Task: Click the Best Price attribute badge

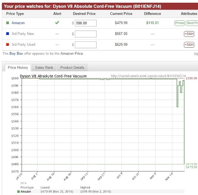Action: [x=192, y=23]
